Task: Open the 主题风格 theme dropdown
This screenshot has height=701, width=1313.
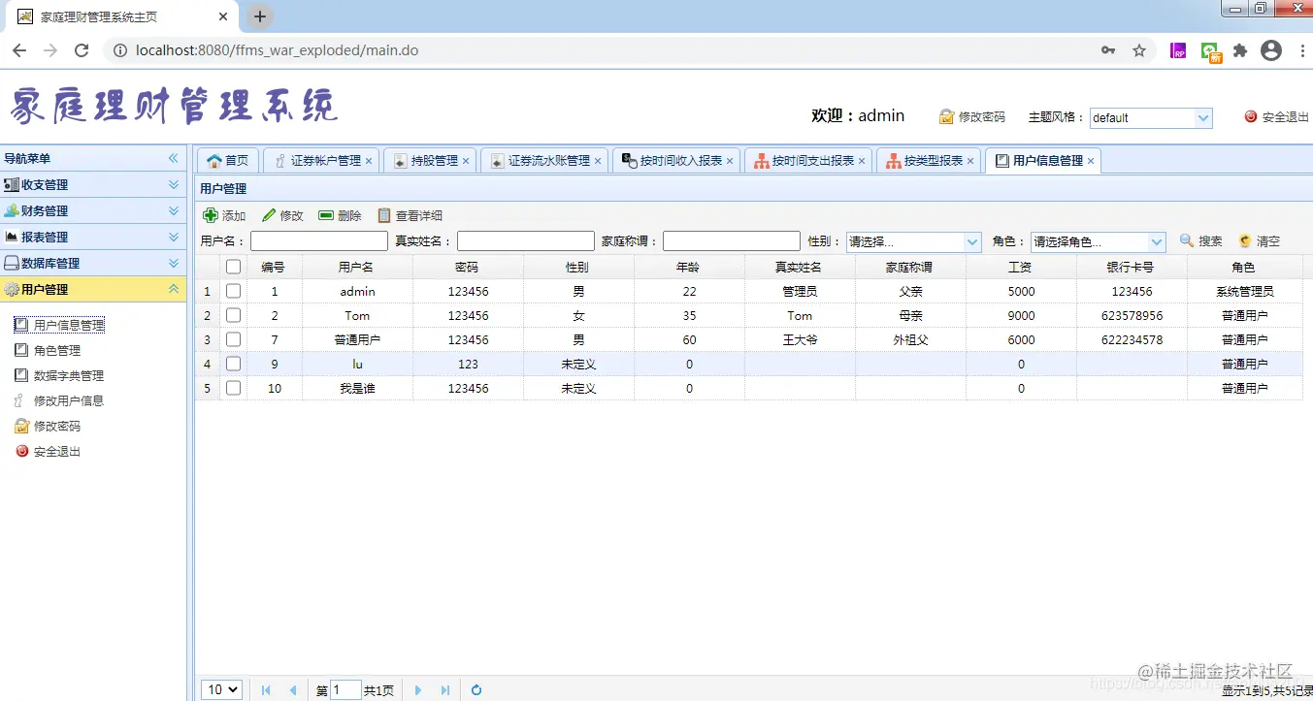Action: coord(1203,117)
